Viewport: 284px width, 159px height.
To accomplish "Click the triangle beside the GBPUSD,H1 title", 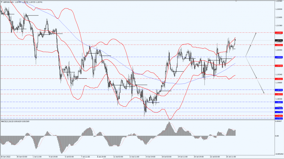I will 1,2.
